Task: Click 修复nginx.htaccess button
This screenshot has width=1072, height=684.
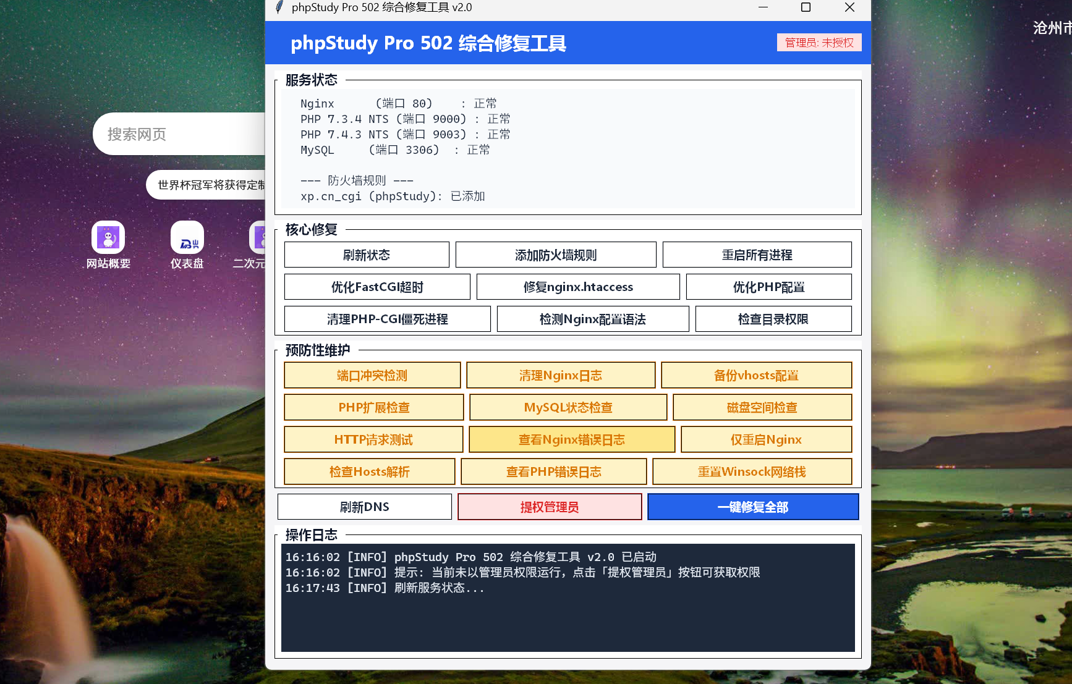Action: coord(578,287)
